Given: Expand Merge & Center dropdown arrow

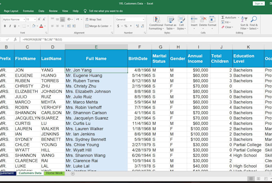Looking at the screenshot, I should pyautogui.click(x=111, y=26).
